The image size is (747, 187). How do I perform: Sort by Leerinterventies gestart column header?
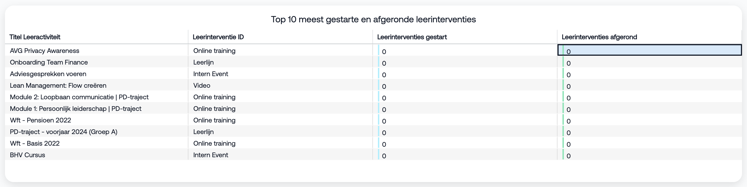[x=412, y=37]
